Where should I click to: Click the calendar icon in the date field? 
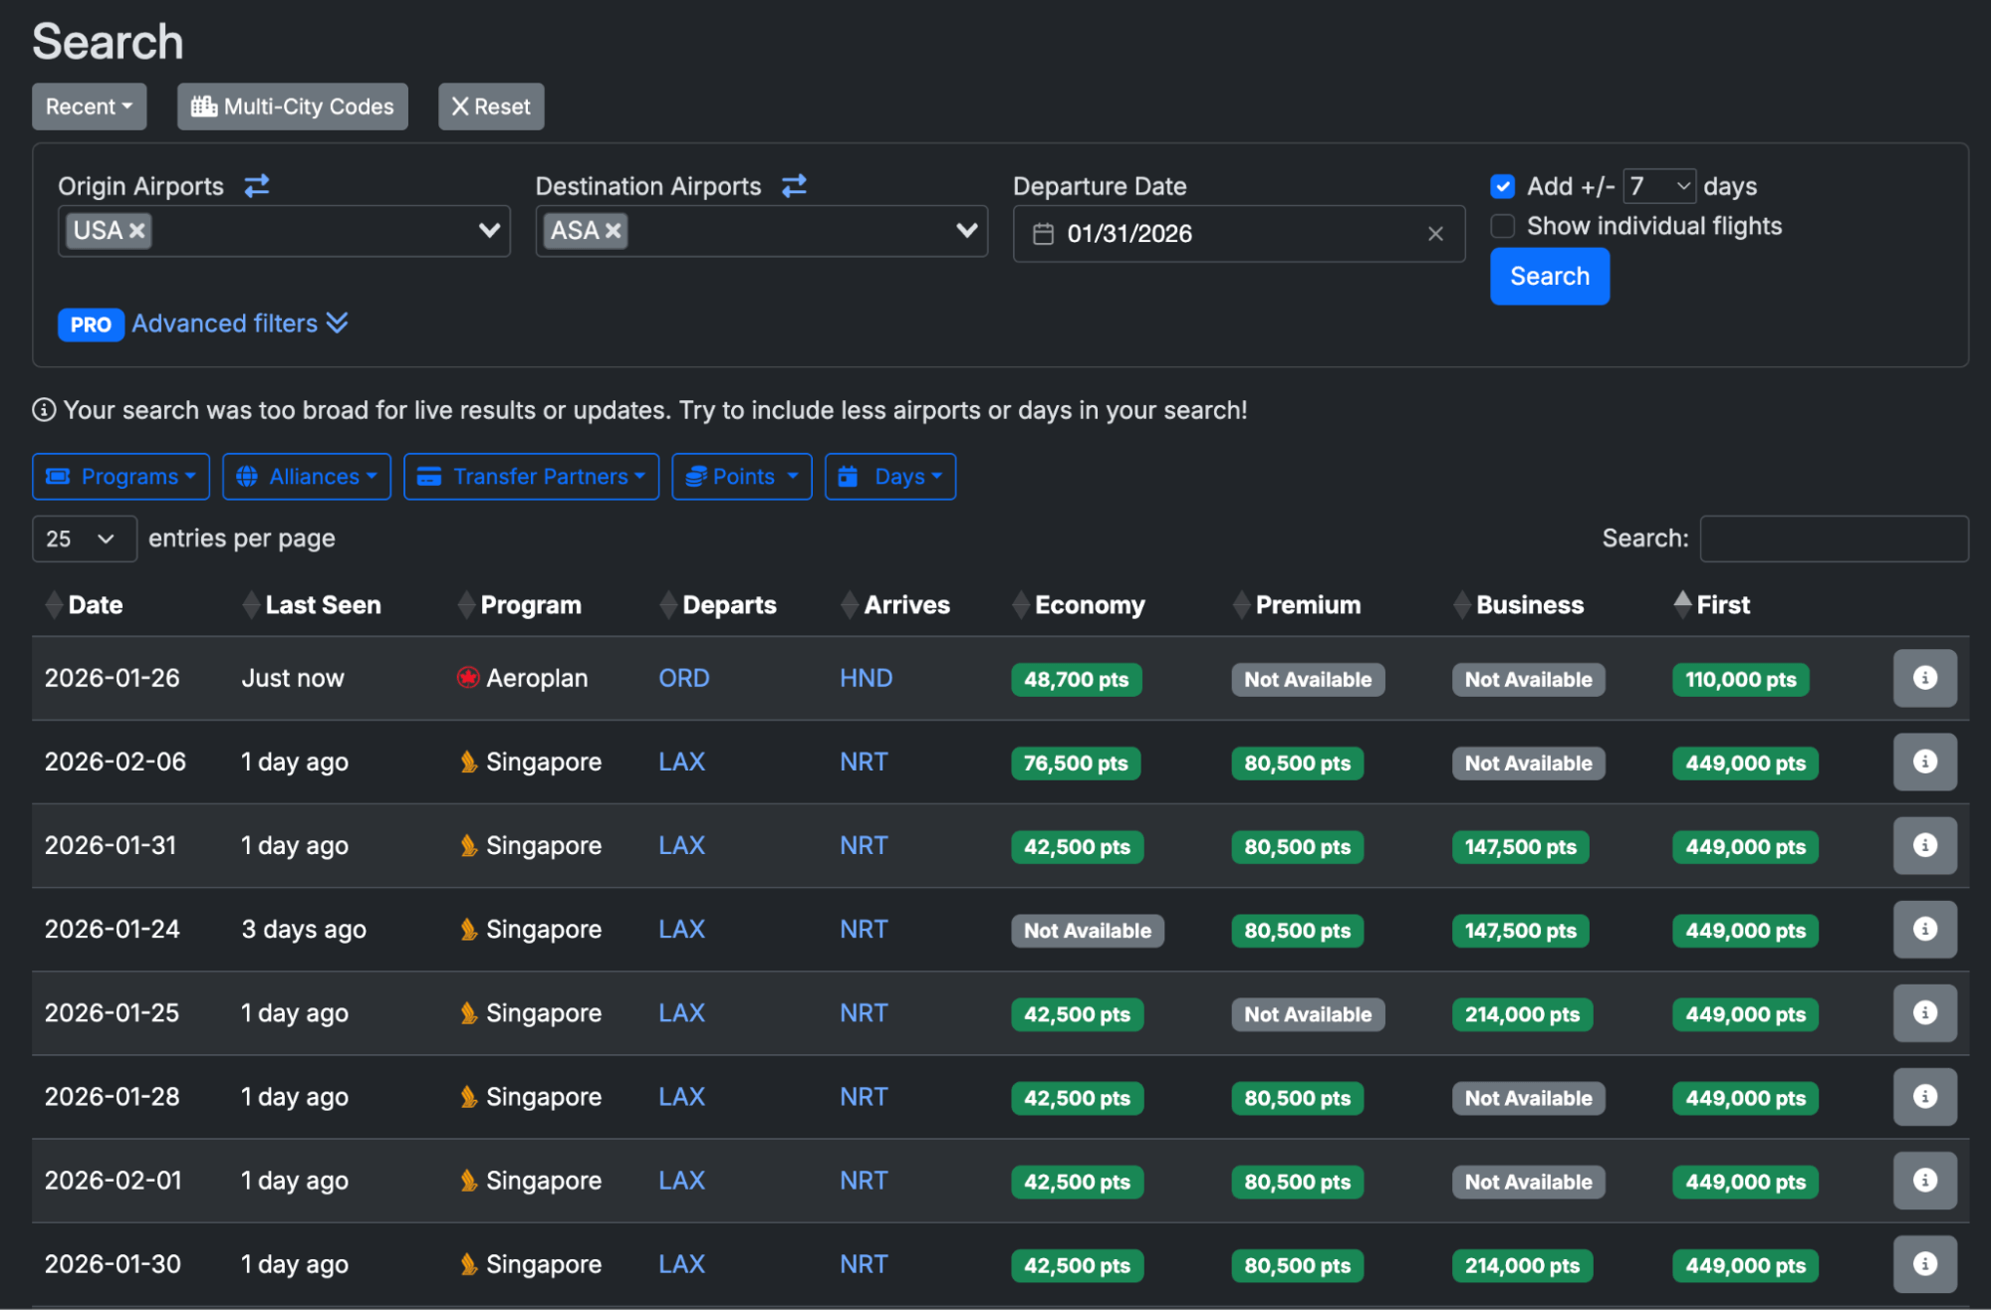[x=1043, y=234]
